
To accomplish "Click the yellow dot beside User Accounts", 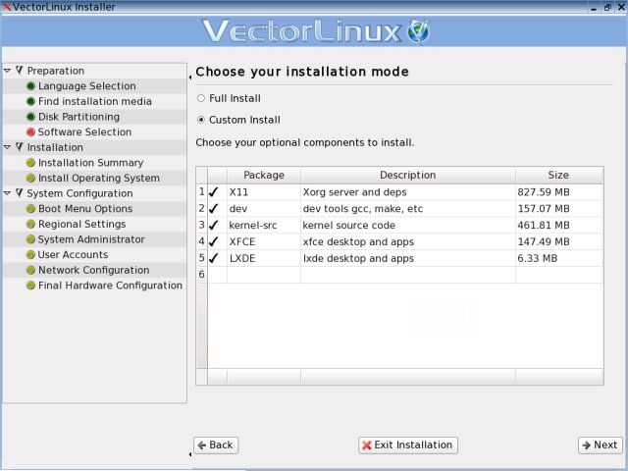I will click(30, 255).
